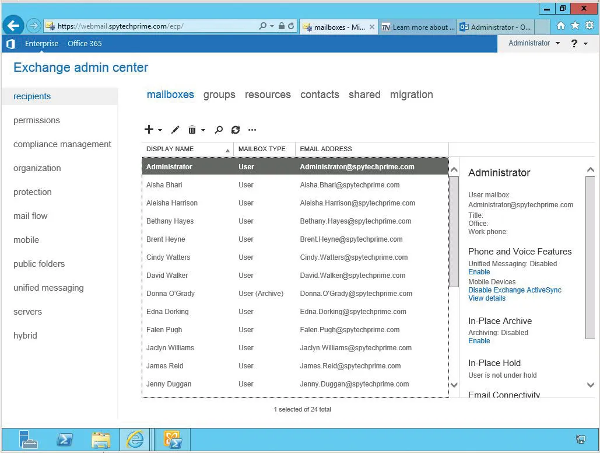
Task: Edit selected mailbox with pencil icon
Action: click(x=176, y=130)
